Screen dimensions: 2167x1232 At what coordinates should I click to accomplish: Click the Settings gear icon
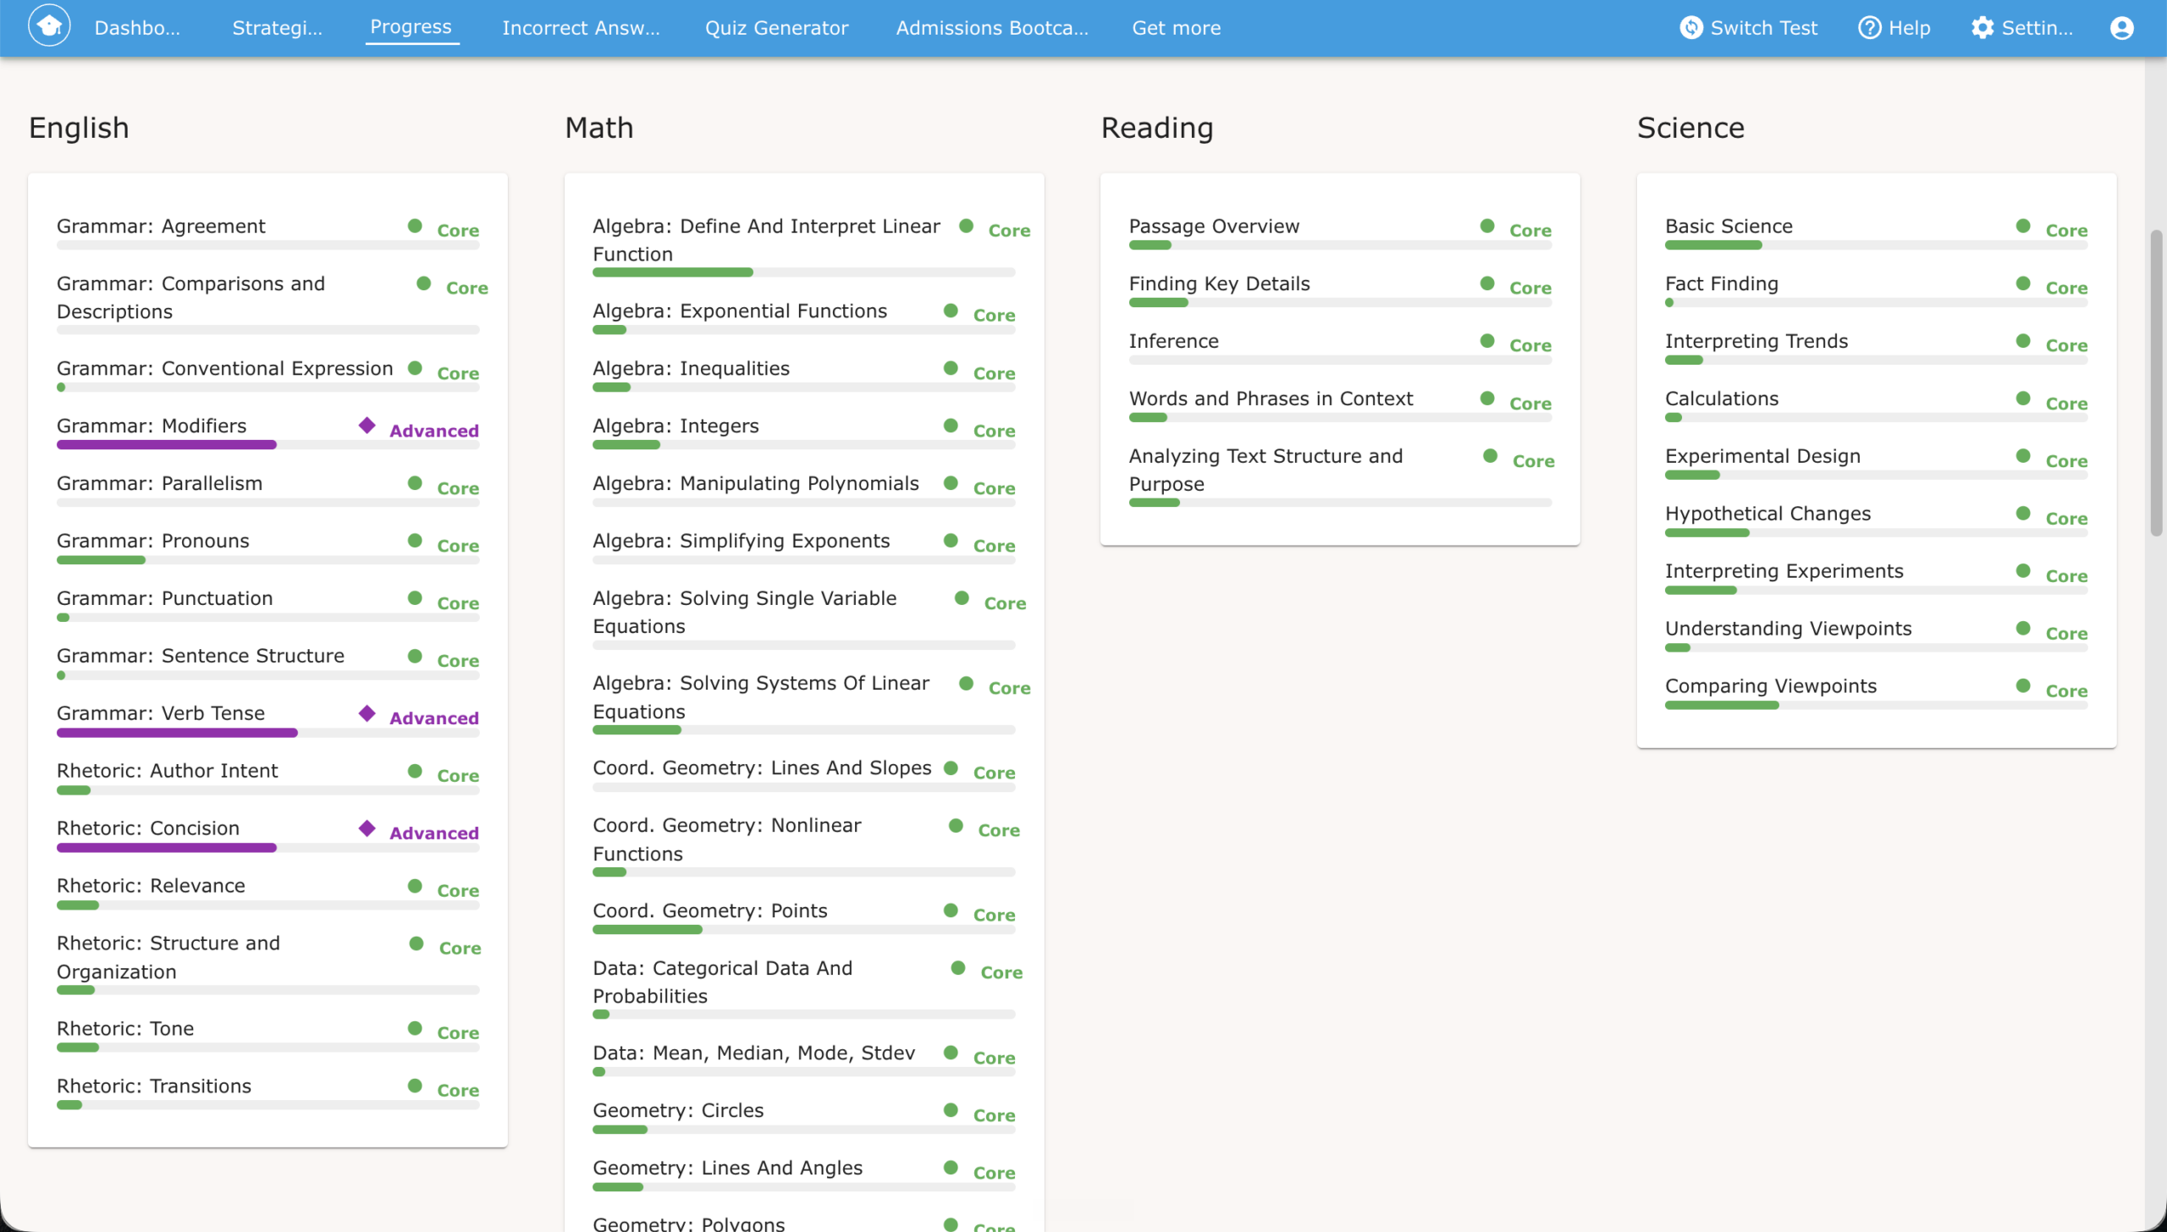(x=1982, y=28)
